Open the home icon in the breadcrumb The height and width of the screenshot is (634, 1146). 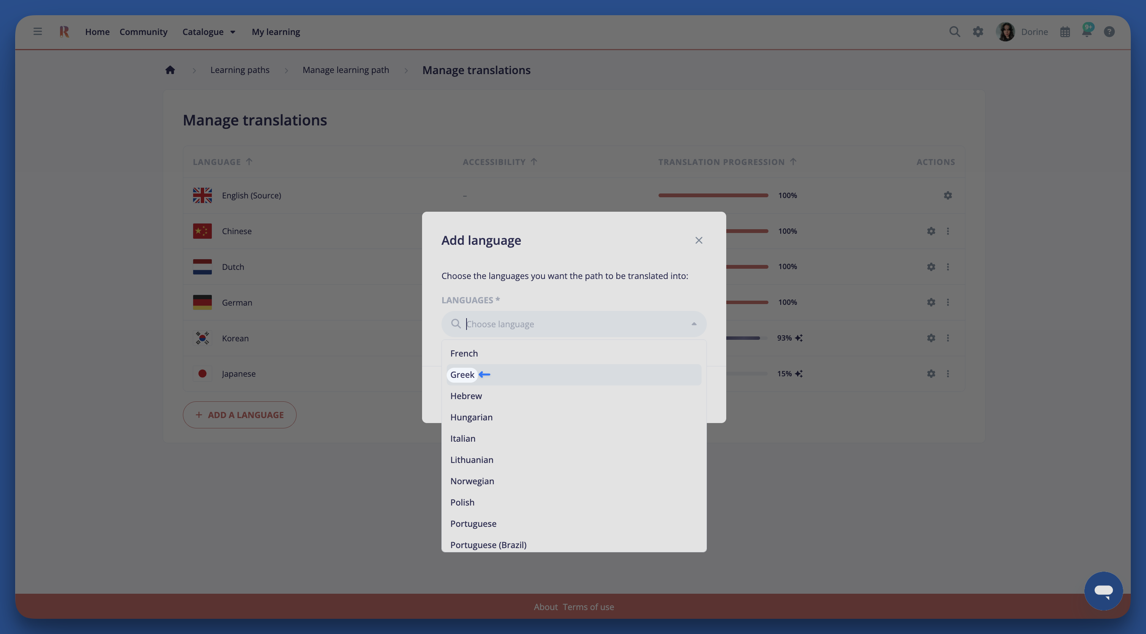170,70
